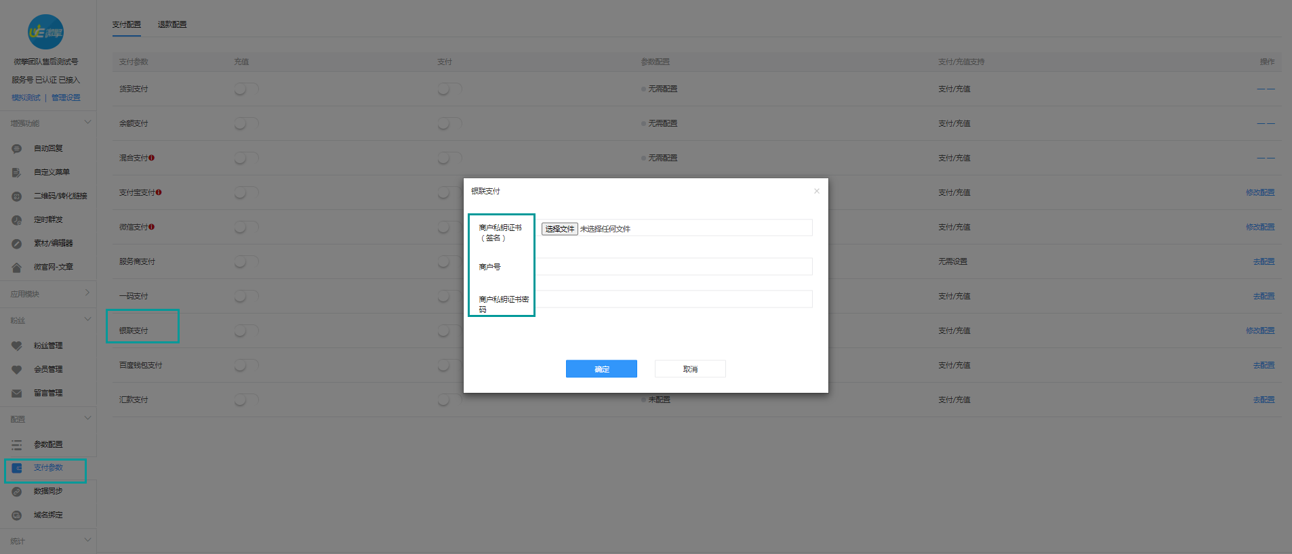Enable the 百度钱包支付 充值 switch

pos(246,365)
